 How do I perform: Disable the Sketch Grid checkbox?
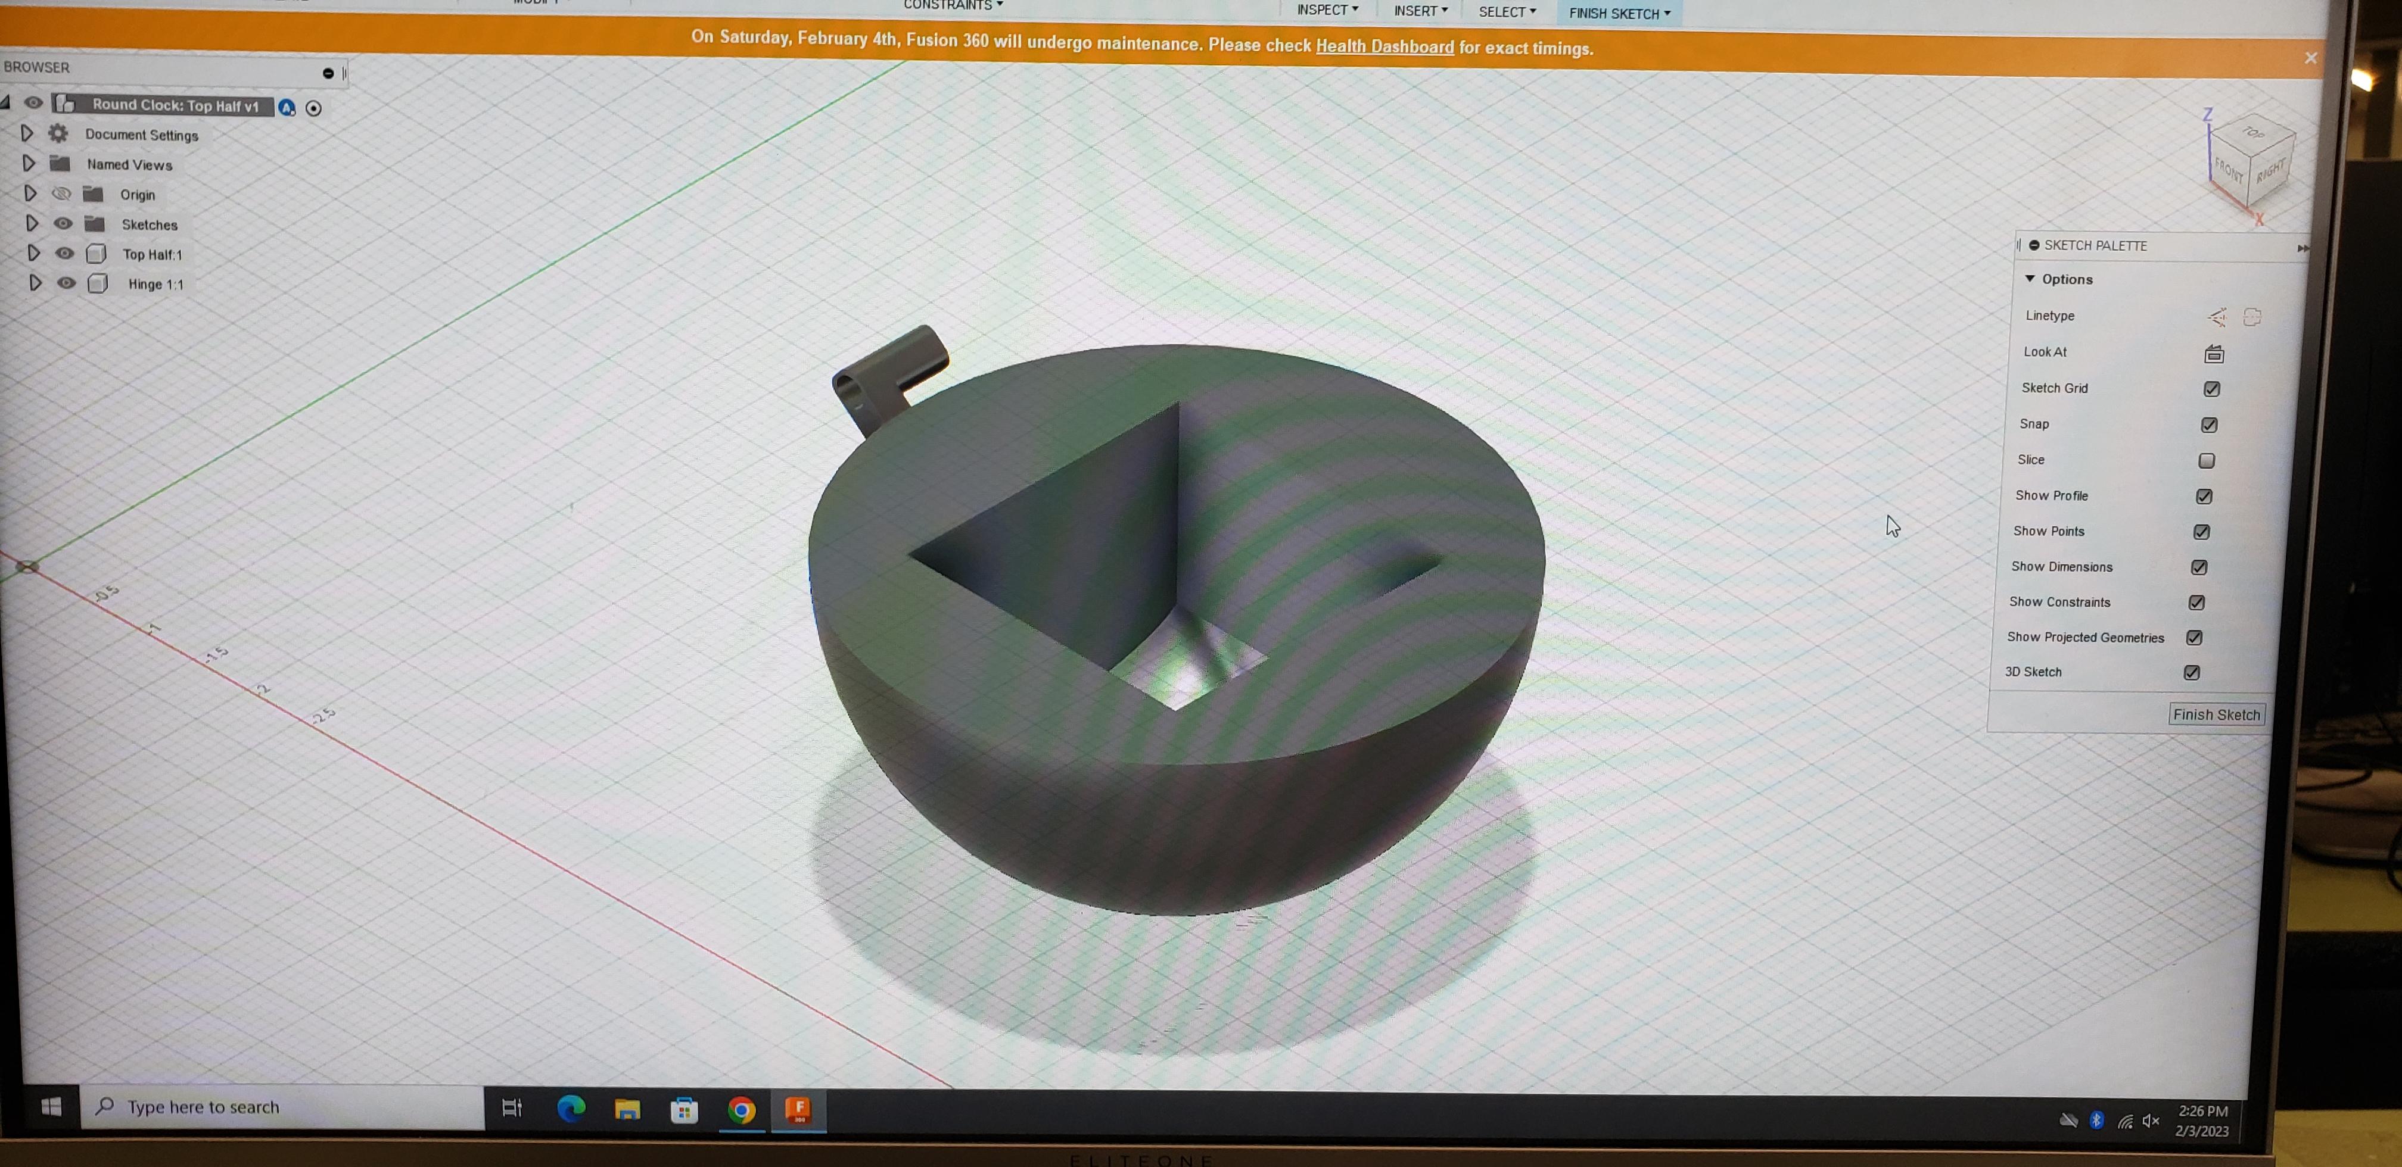coord(2212,389)
